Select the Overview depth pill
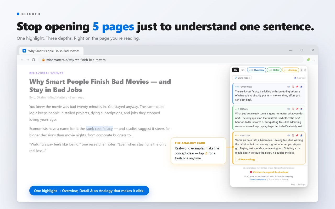 click(256, 70)
